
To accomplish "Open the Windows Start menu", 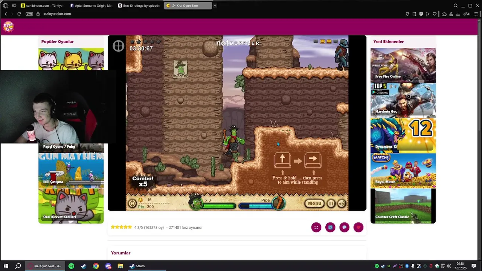I will [6, 266].
